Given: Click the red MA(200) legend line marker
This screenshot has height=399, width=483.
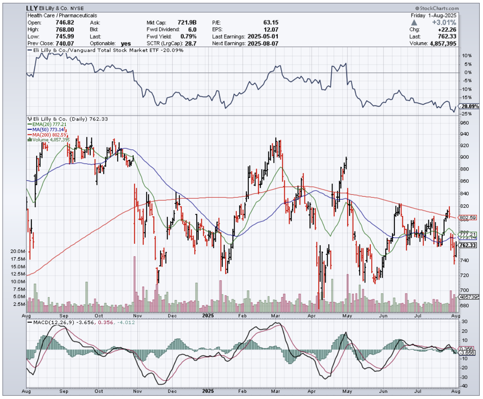Looking at the screenshot, I should pyautogui.click(x=29, y=135).
